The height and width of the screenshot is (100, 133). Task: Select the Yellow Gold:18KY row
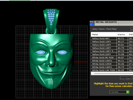(112, 48)
